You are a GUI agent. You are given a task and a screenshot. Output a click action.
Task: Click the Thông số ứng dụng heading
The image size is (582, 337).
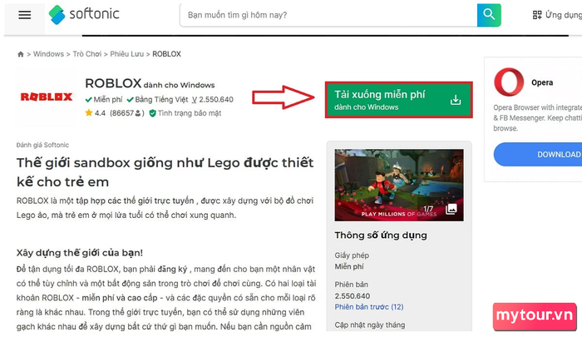coord(381,235)
